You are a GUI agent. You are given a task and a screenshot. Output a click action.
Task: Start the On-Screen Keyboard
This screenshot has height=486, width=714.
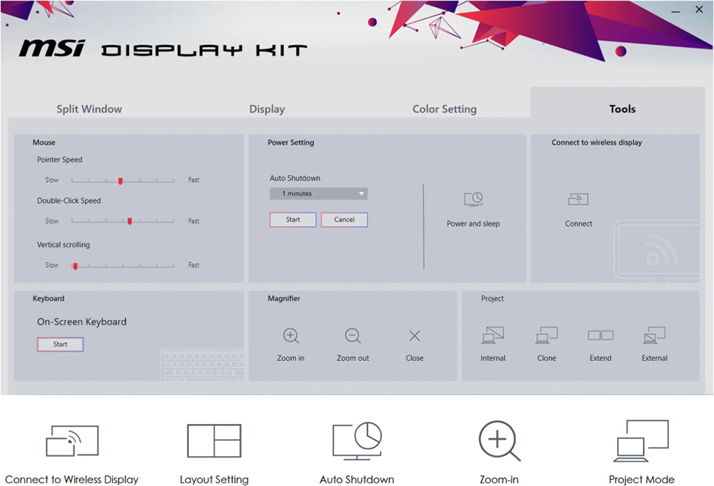coord(60,345)
